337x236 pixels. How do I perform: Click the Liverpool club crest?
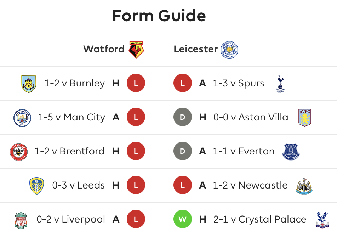[x=21, y=220]
